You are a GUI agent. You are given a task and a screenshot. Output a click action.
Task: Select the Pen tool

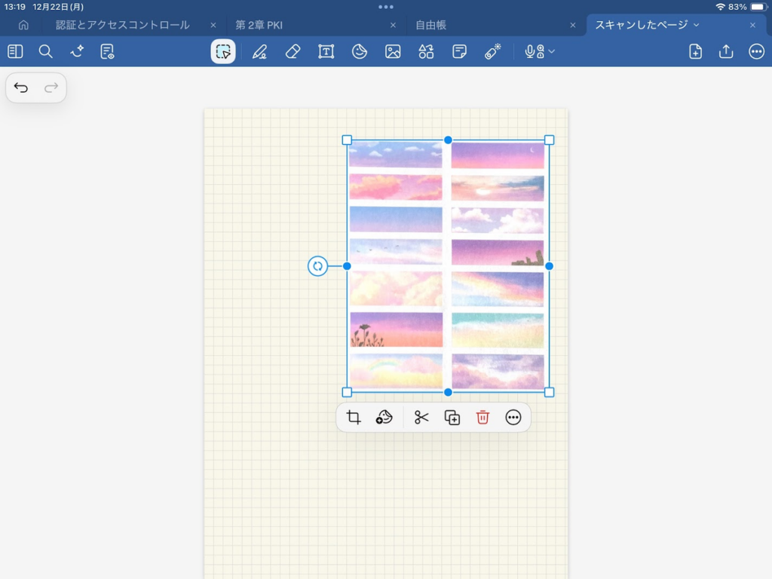pos(259,51)
